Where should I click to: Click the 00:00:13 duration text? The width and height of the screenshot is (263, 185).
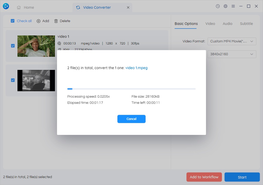pos(70,43)
